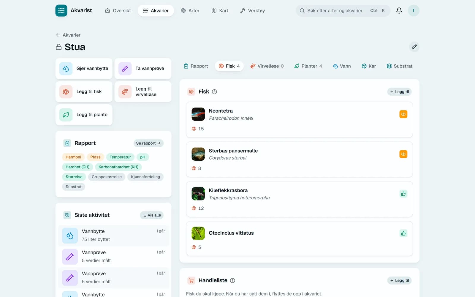Open the notifications bell
Image resolution: width=475 pixels, height=297 pixels.
point(399,10)
